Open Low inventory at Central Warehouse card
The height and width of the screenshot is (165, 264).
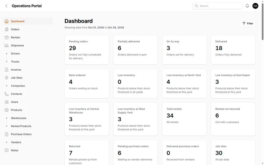[x=87, y=119]
